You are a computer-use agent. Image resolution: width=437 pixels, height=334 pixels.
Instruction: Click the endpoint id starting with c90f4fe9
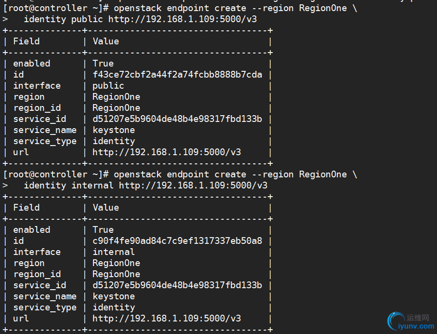[x=177, y=241]
